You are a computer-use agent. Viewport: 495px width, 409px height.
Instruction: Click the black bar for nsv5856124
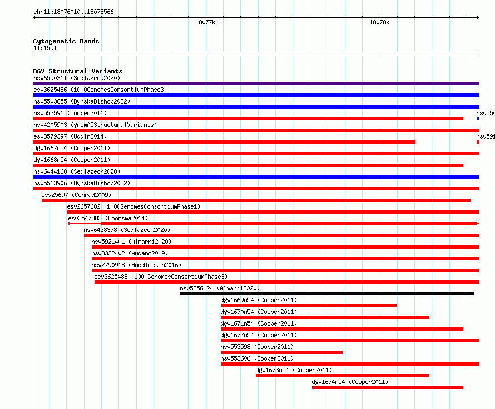pos(327,294)
